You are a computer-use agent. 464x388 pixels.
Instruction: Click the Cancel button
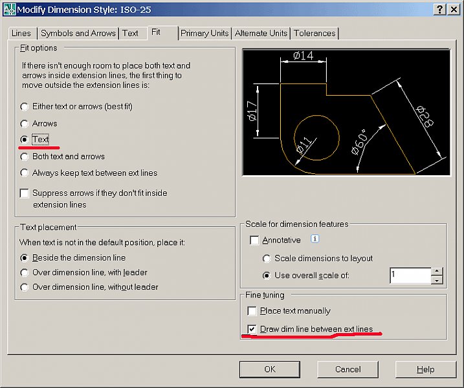[348, 369]
